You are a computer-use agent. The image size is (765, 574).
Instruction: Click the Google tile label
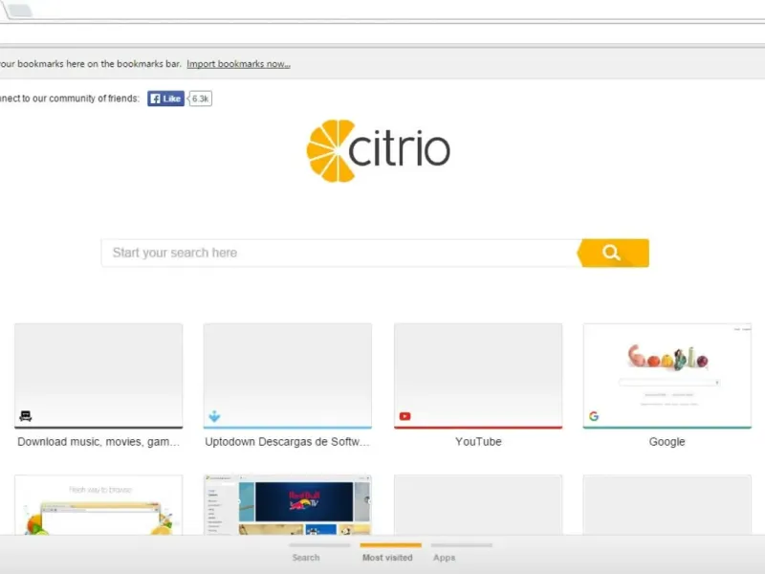click(667, 442)
